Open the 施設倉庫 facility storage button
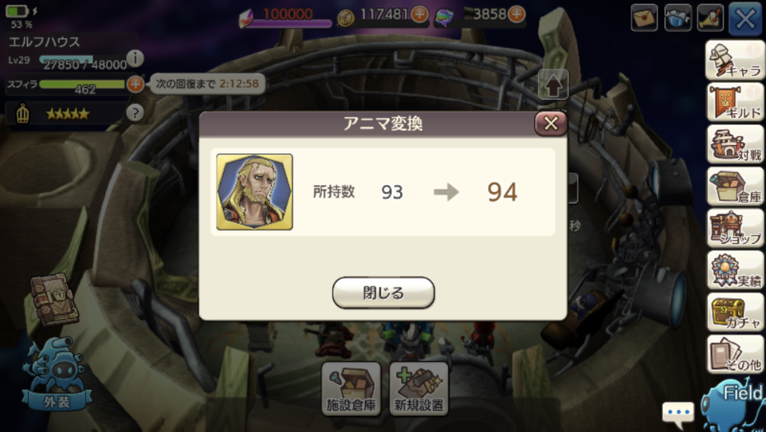The width and height of the screenshot is (766, 432). [x=351, y=389]
